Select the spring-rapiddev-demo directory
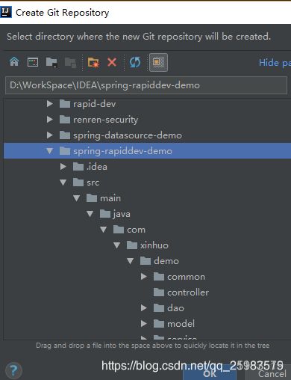The image size is (291, 380). coord(147,151)
